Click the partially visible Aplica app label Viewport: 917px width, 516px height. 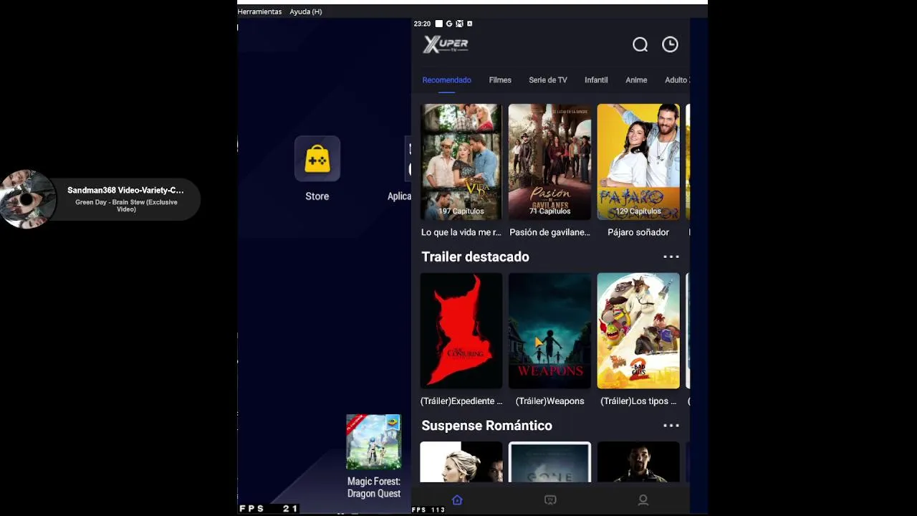tap(399, 196)
